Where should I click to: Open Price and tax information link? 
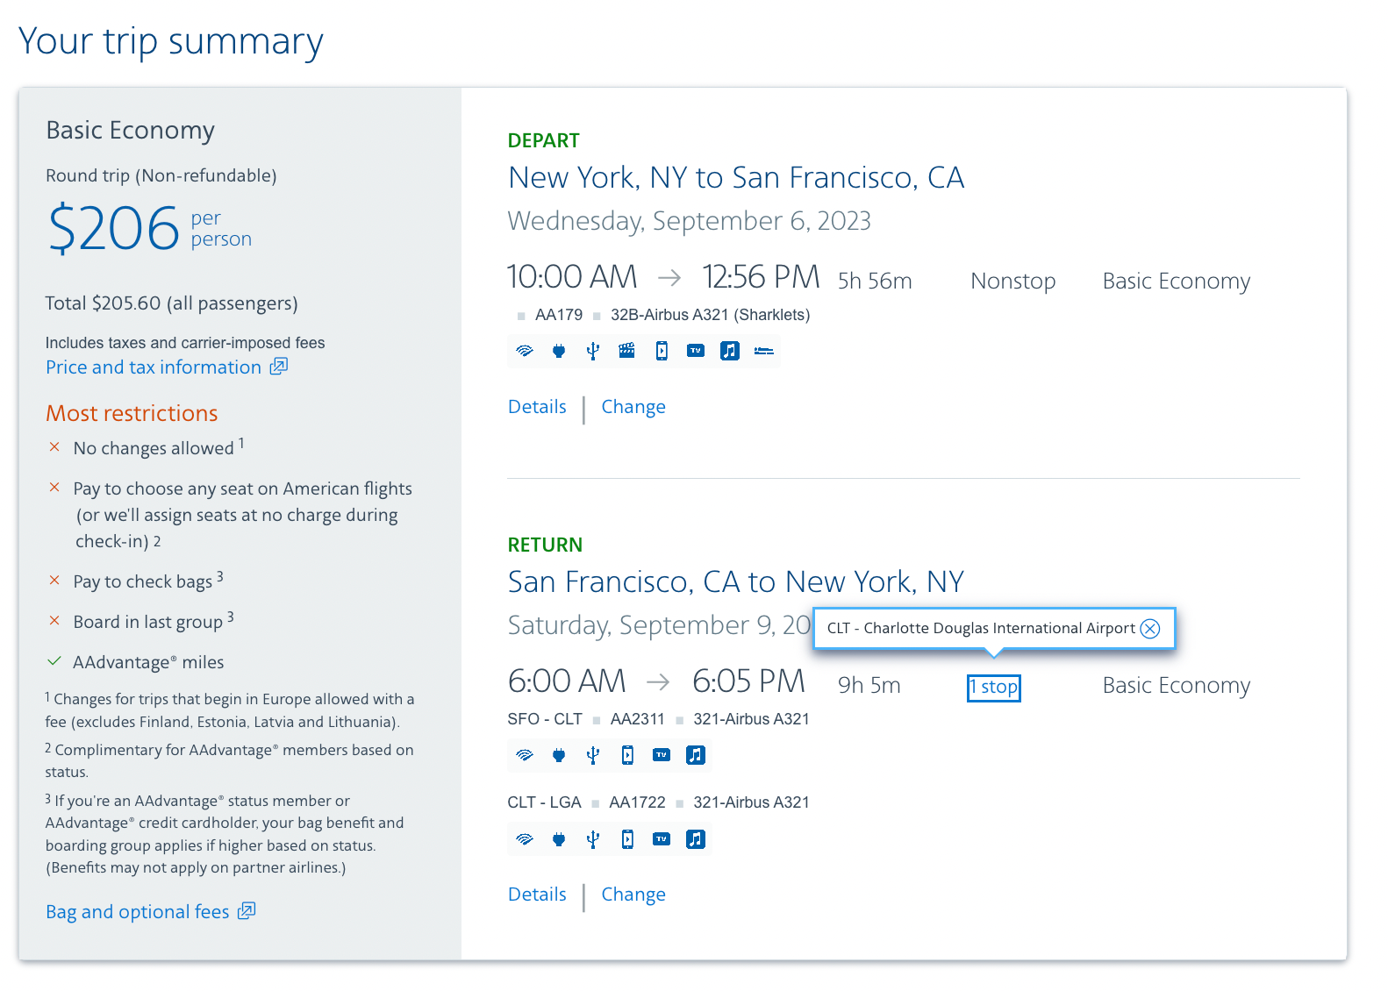154,367
